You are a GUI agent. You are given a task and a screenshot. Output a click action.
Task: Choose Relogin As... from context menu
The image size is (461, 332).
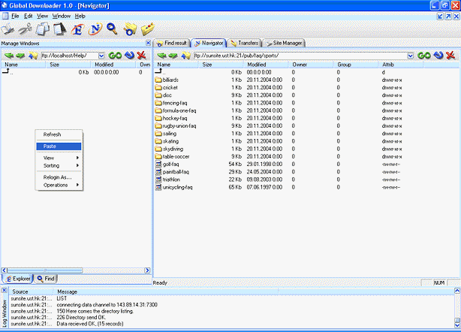(59, 177)
